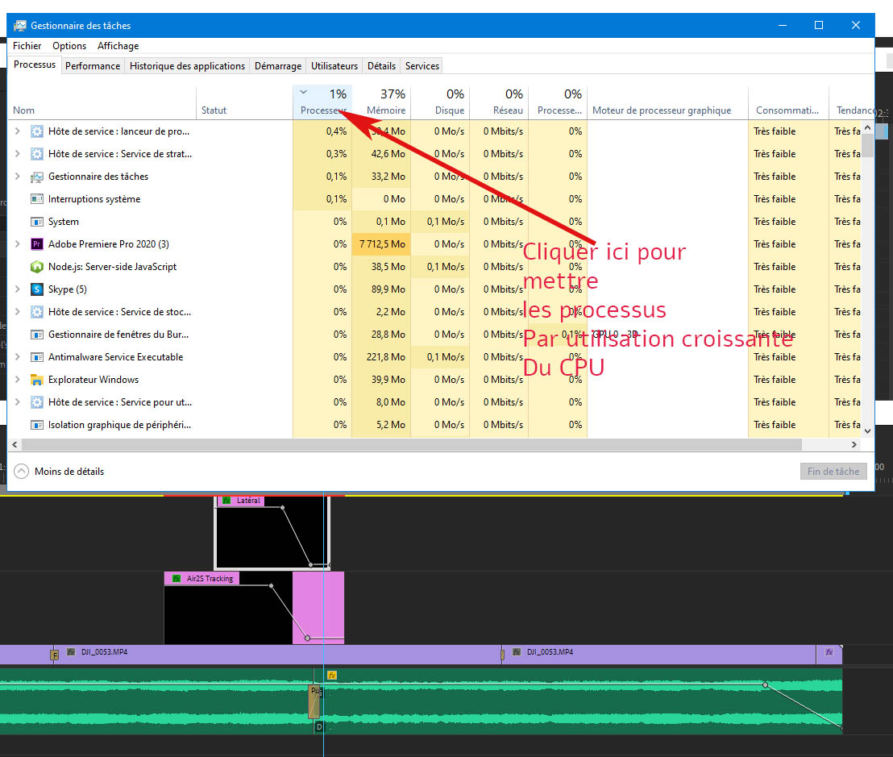Click the Adobe Premiere Pro process icon
Viewport: 893px width, 757px height.
pyautogui.click(x=36, y=244)
